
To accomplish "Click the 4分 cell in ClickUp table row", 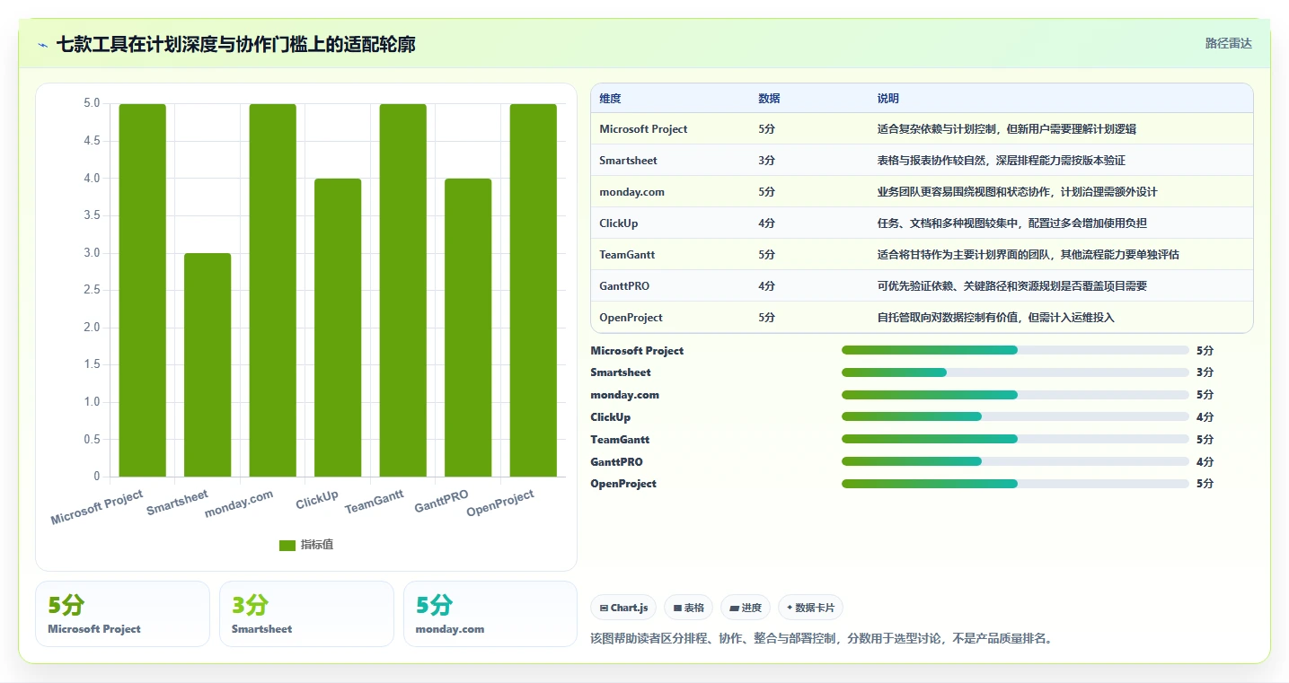I will pyautogui.click(x=766, y=223).
